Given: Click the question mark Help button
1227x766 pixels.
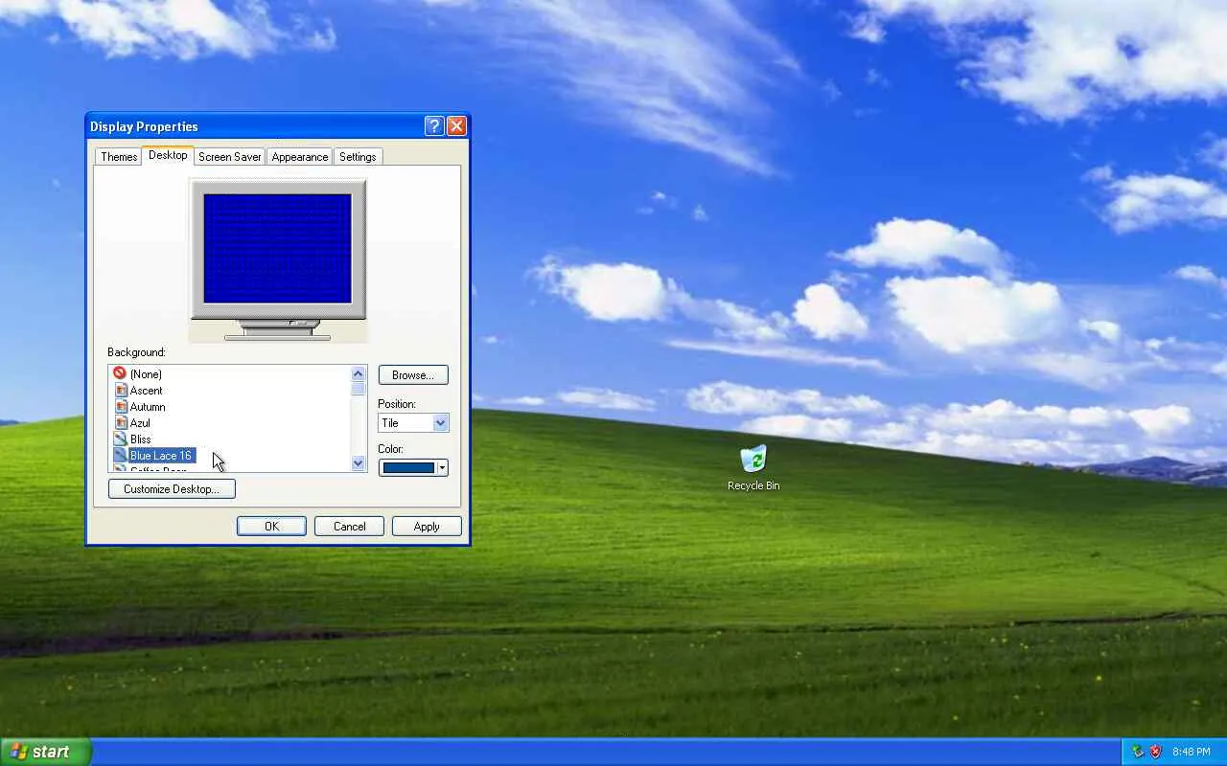Looking at the screenshot, I should pyautogui.click(x=434, y=126).
